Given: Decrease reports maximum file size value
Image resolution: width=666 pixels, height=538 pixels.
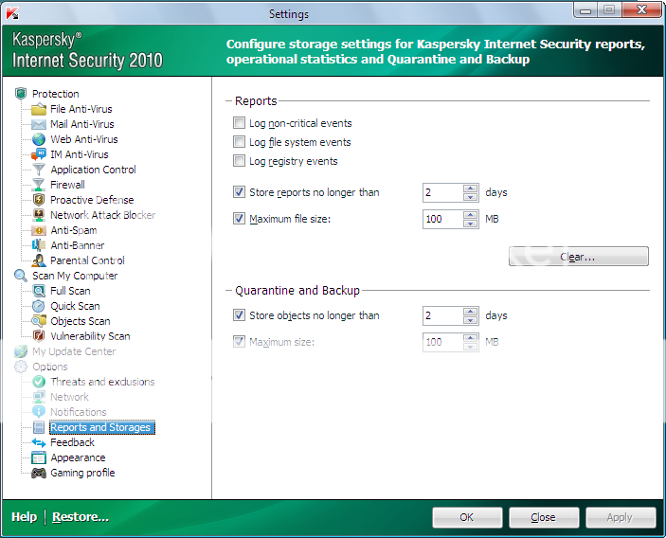Looking at the screenshot, I should pyautogui.click(x=470, y=224).
